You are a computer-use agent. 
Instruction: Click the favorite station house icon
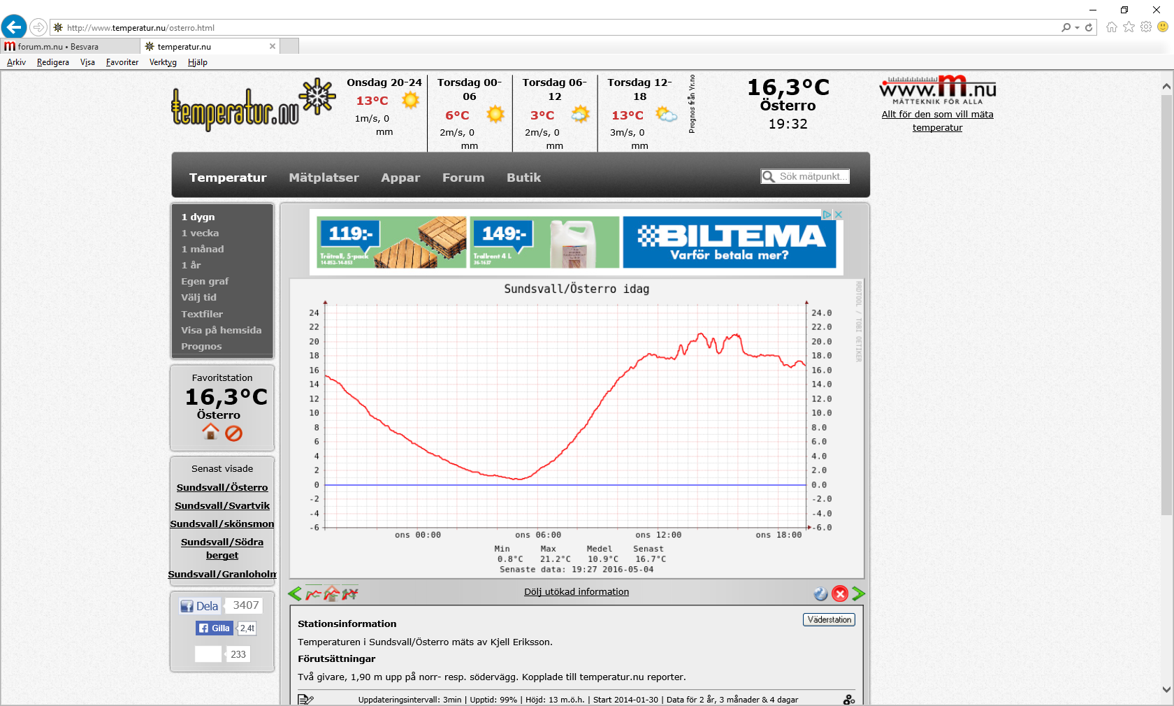pyautogui.click(x=210, y=433)
